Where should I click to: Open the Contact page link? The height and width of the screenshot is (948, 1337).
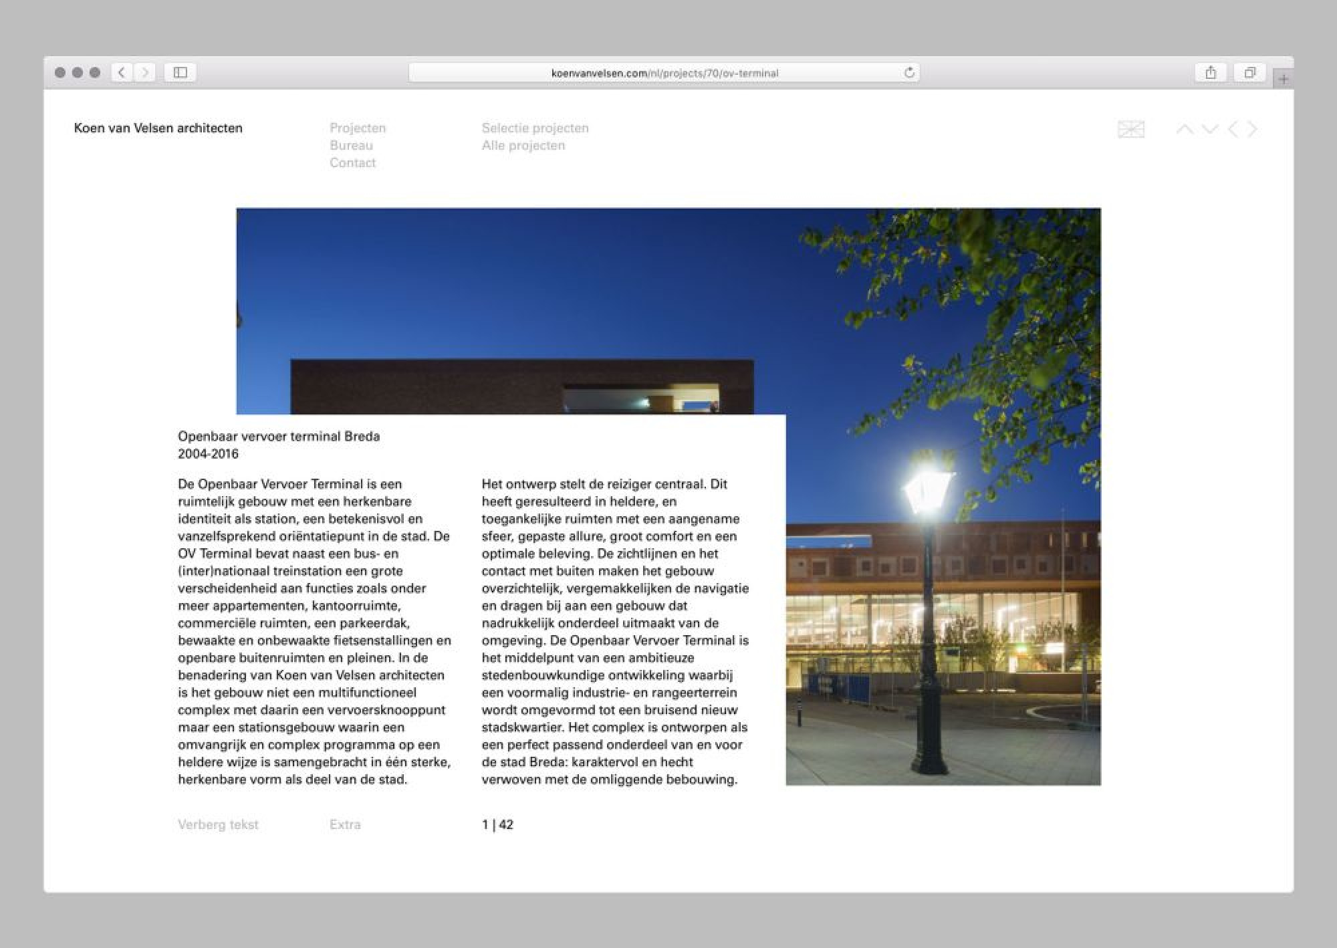click(x=352, y=162)
